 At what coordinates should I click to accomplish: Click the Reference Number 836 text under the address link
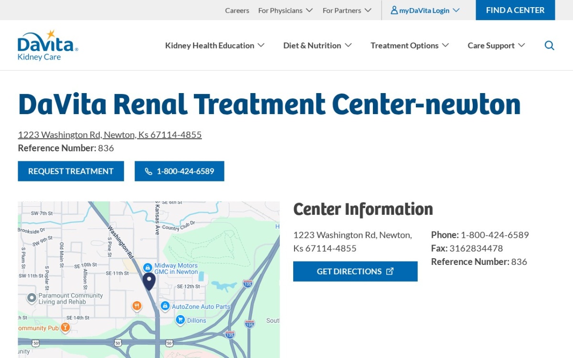(x=66, y=148)
